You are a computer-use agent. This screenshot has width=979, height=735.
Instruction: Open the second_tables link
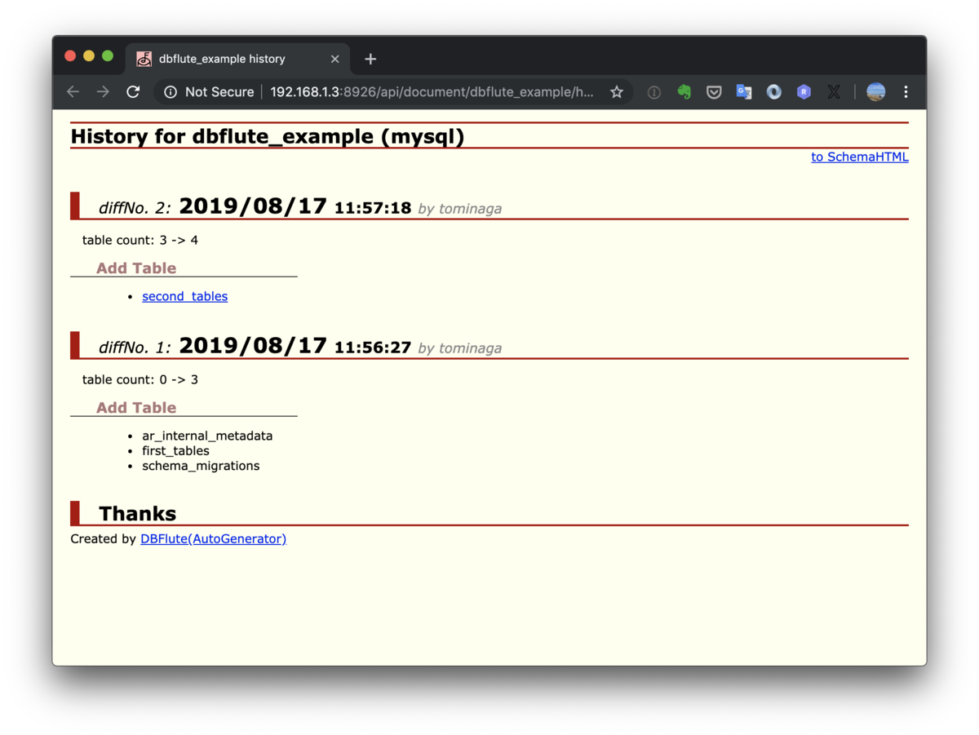[184, 296]
